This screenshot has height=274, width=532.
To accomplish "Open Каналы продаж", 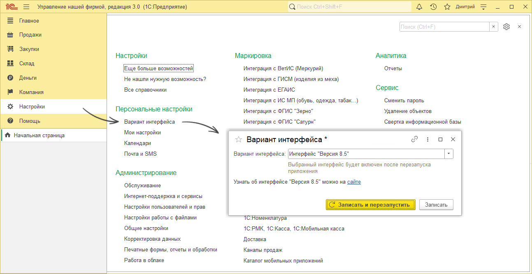I will [x=263, y=250].
